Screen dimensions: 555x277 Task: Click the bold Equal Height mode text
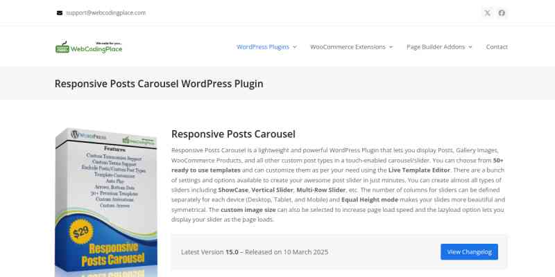[x=370, y=200]
